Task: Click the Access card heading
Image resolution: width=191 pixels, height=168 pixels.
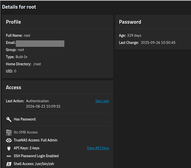Action: [13, 88]
